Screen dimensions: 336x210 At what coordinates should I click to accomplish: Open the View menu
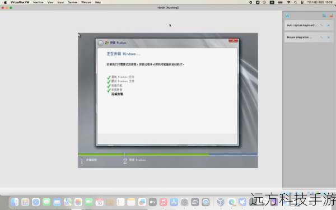tap(50, 2)
